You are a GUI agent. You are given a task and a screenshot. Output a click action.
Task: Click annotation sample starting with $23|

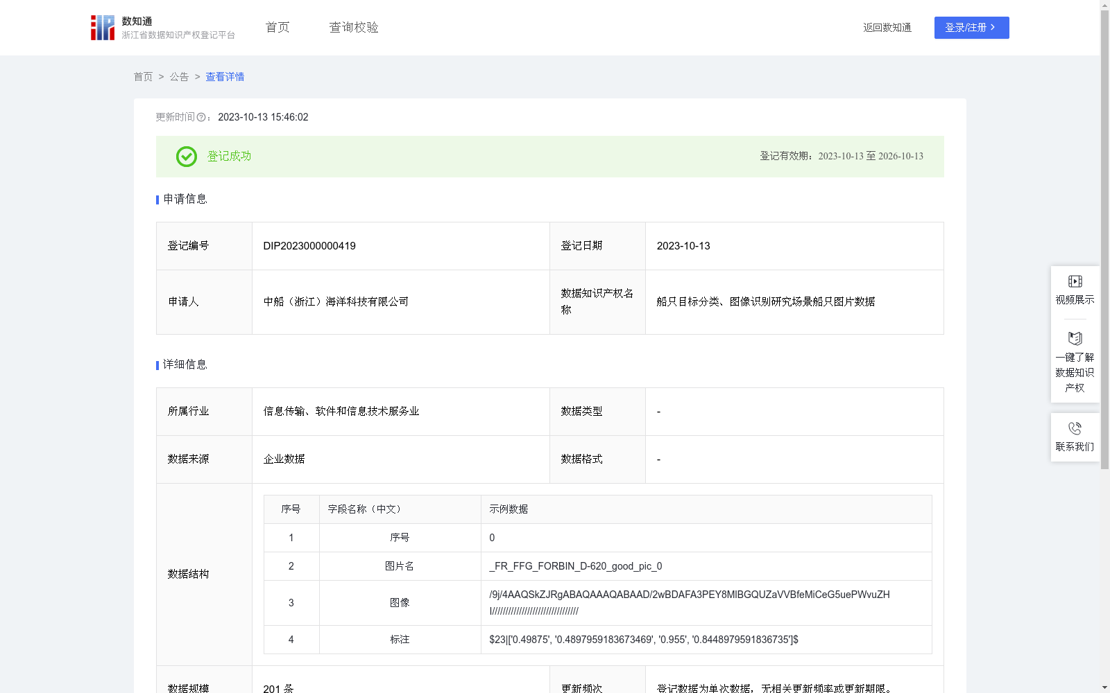[x=644, y=640]
